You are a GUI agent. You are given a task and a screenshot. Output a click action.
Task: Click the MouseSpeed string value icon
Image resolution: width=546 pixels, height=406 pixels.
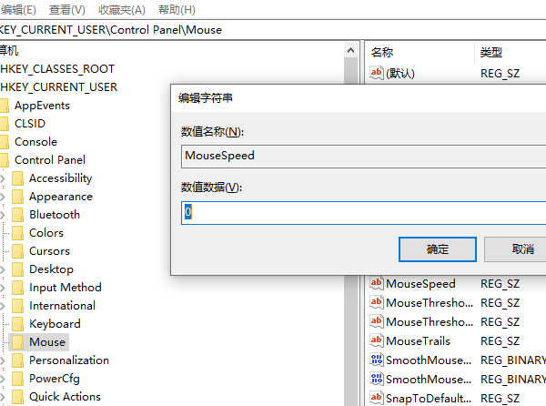[377, 284]
